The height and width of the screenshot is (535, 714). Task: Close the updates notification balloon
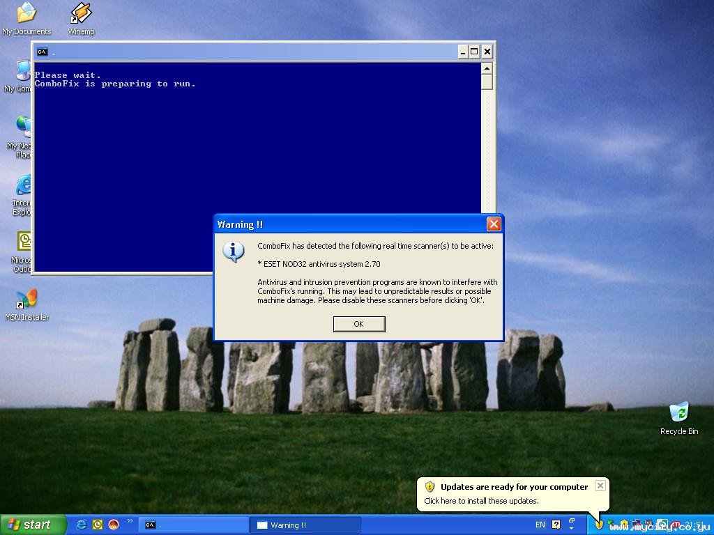pos(600,486)
